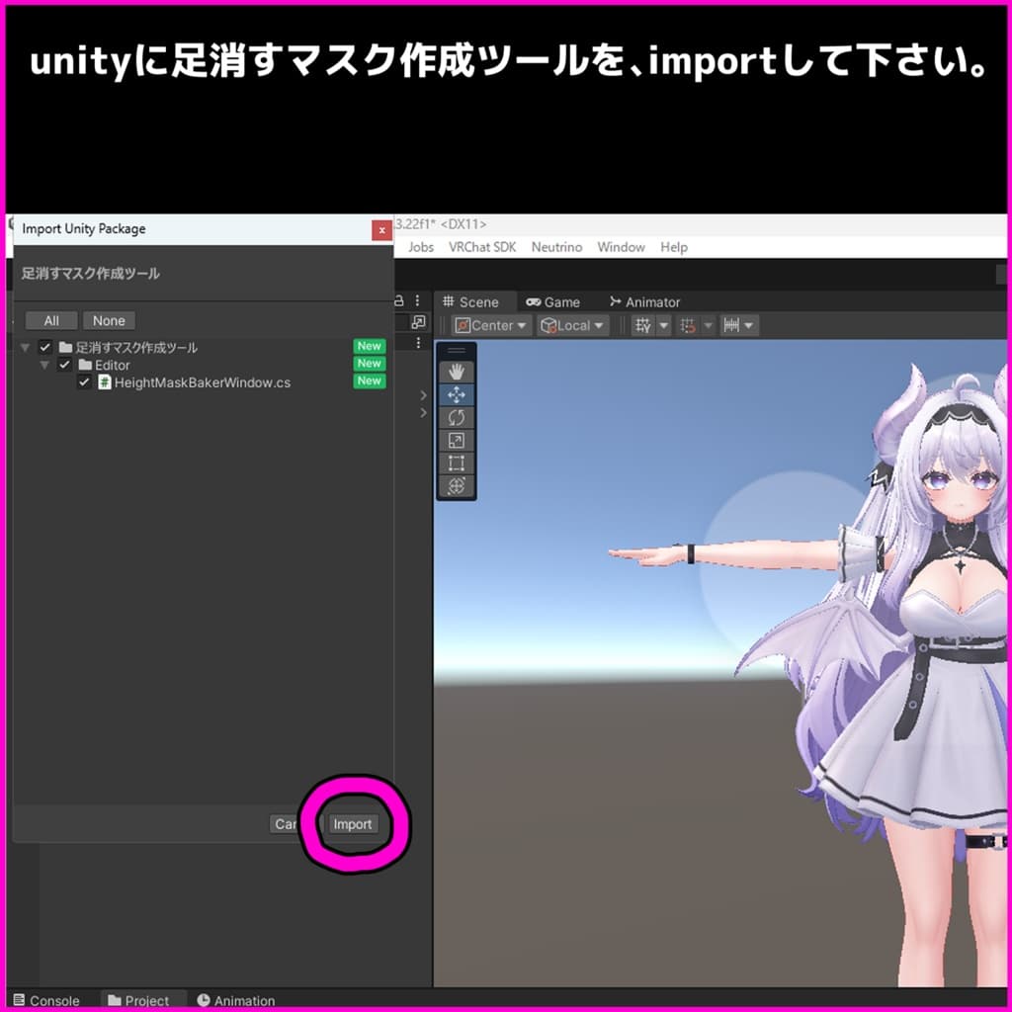Image resolution: width=1012 pixels, height=1012 pixels.
Task: Select the Hand tool in the Scene toolbar
Action: [456, 372]
